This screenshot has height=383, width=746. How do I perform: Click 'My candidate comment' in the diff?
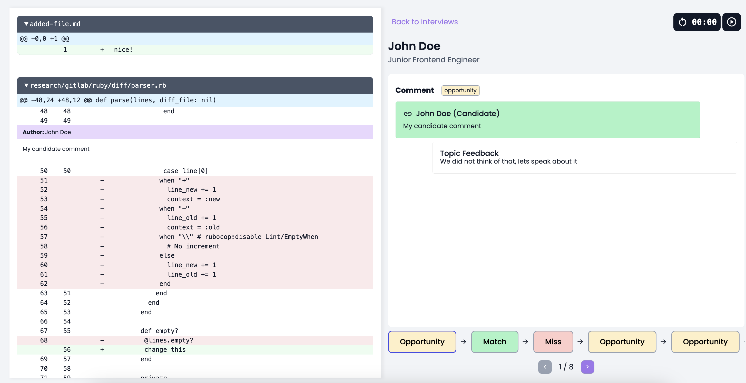click(56, 149)
